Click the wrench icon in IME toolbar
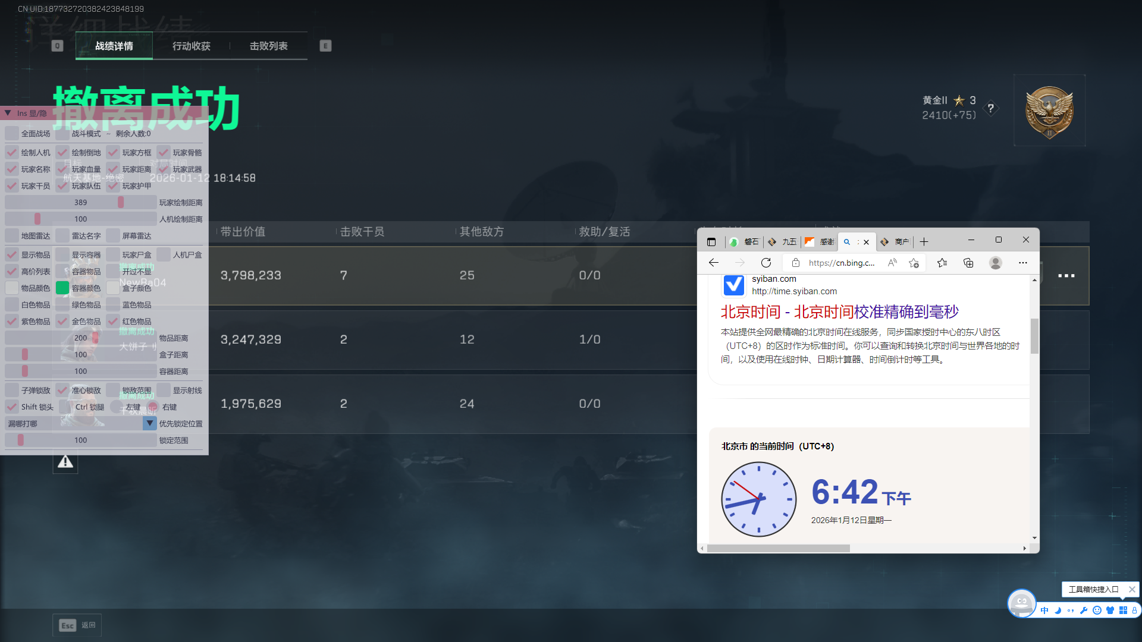 1084,610
